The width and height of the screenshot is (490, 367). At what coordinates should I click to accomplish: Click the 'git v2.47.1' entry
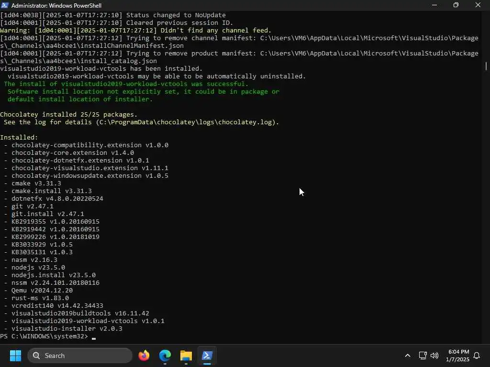pos(33,206)
